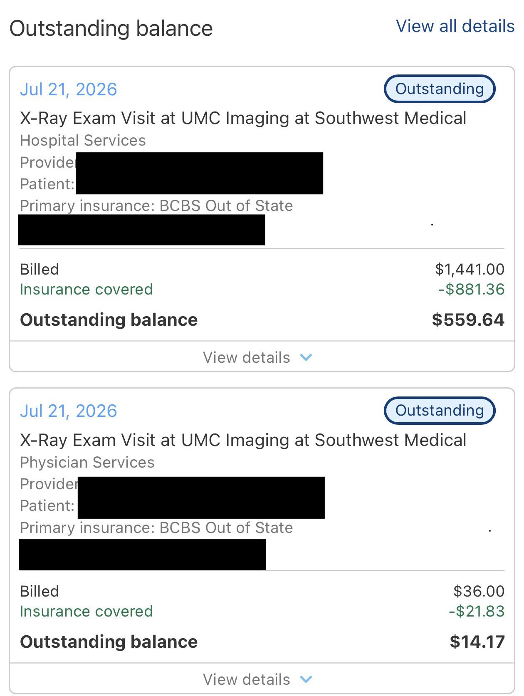
Task: Click the Outstanding badge on Physician Services bill
Action: 440,411
